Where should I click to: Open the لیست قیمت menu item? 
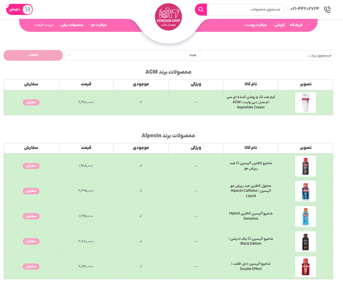click(x=44, y=25)
